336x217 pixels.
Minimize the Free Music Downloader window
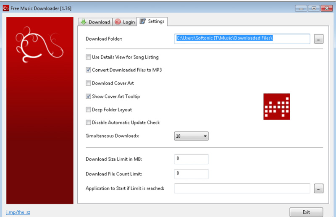[301, 8]
